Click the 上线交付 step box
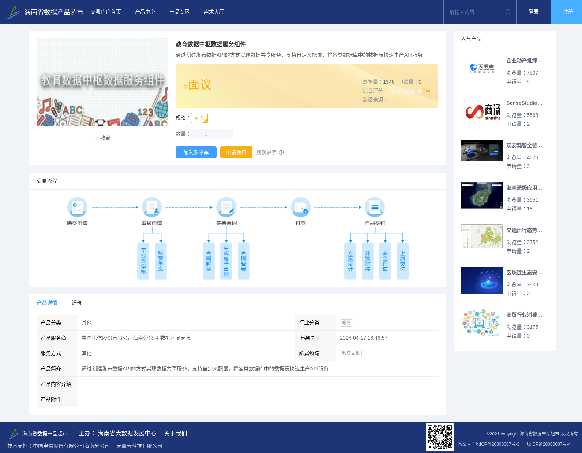582x453 pixels. coord(402,261)
